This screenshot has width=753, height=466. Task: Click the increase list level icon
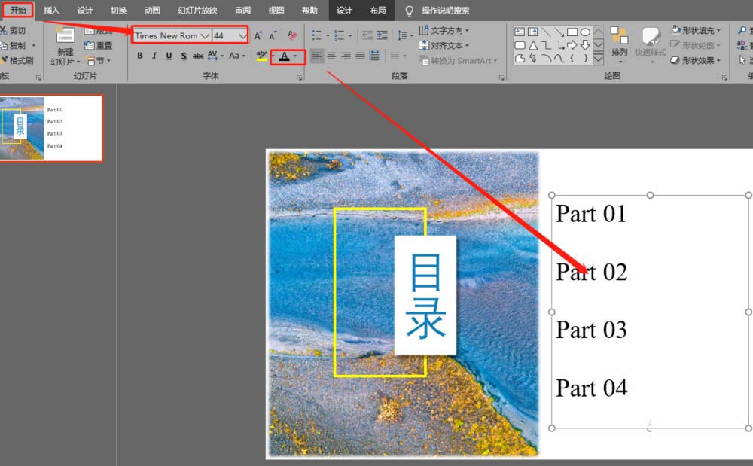(x=383, y=35)
